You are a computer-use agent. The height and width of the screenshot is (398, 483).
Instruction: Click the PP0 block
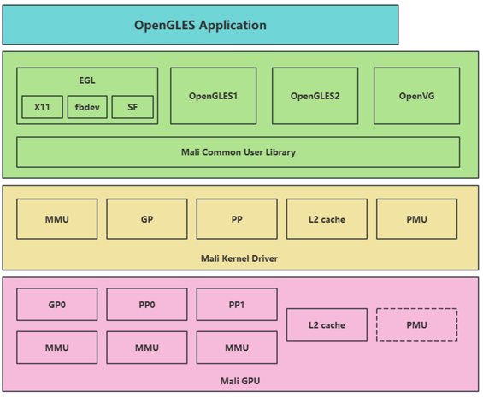coord(147,305)
